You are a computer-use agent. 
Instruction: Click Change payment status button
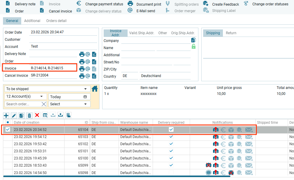click(100, 4)
